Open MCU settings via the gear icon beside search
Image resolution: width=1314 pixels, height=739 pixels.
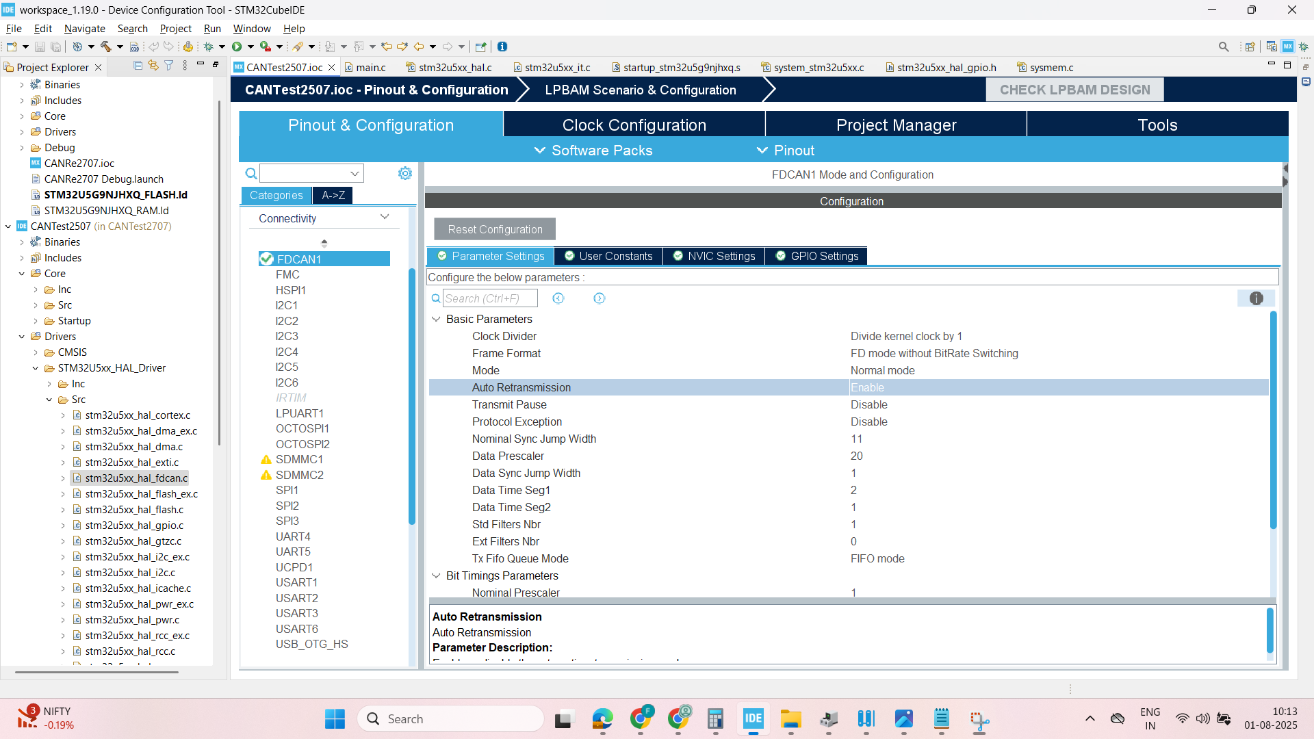click(x=405, y=173)
